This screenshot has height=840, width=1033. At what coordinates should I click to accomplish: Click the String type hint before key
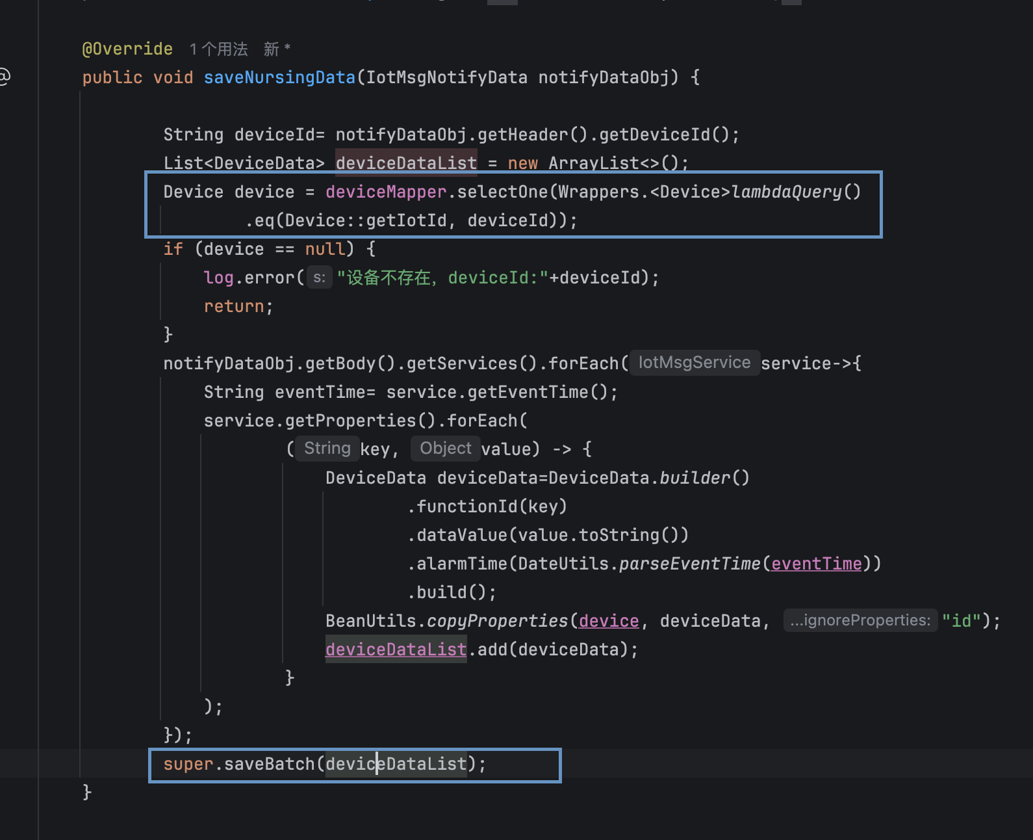[x=327, y=449]
